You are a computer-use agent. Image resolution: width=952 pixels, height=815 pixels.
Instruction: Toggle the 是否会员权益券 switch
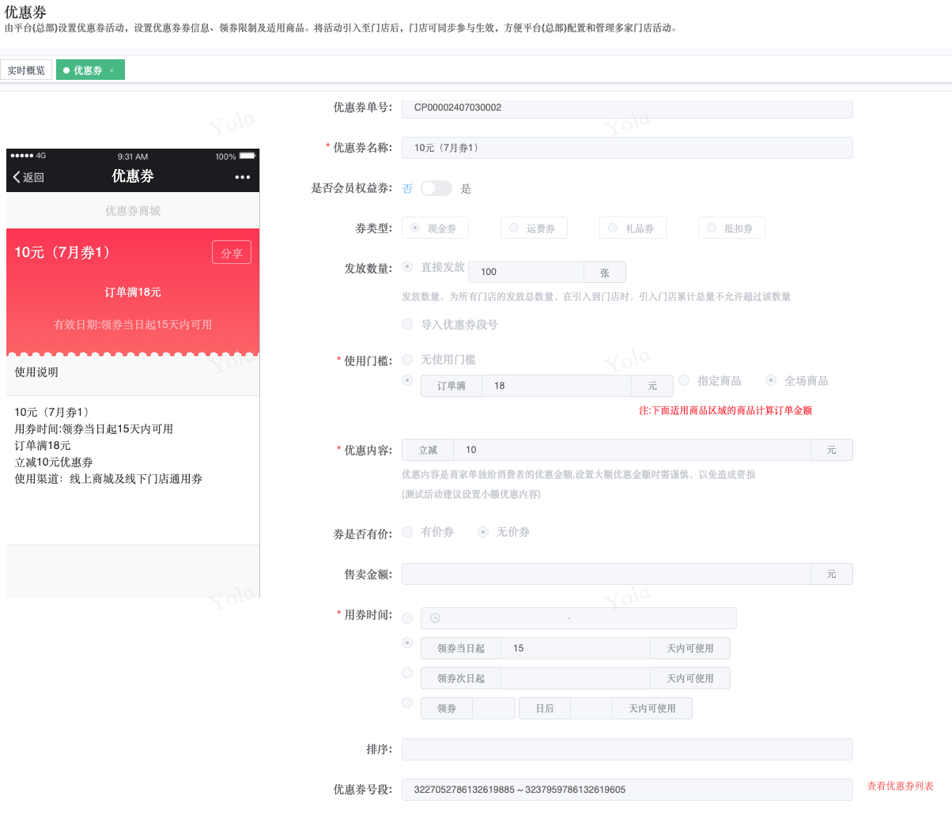(436, 188)
